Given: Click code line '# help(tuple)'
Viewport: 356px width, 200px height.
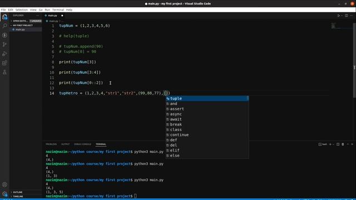Looking at the screenshot, I should (74, 36).
